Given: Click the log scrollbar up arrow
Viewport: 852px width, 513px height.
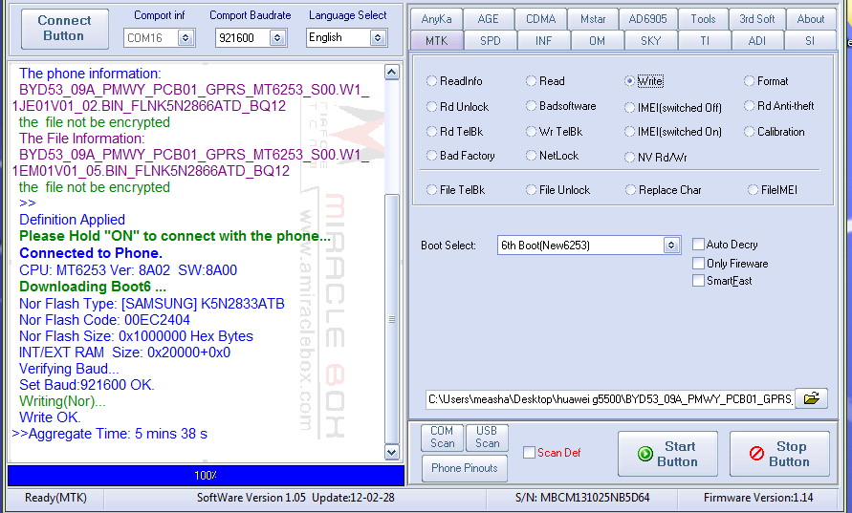Looking at the screenshot, I should pos(392,73).
